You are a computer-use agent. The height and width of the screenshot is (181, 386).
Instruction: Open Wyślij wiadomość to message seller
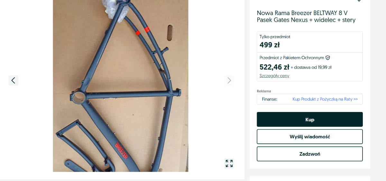(310, 137)
